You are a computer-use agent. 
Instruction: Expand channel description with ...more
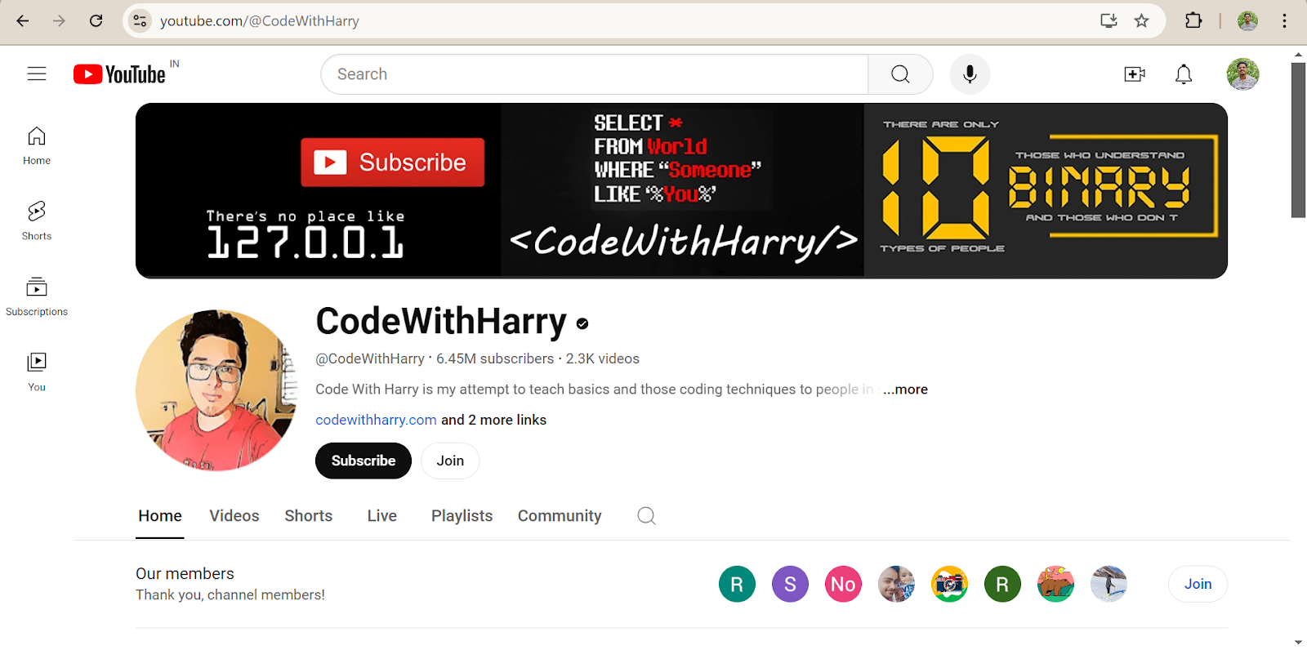[905, 390]
